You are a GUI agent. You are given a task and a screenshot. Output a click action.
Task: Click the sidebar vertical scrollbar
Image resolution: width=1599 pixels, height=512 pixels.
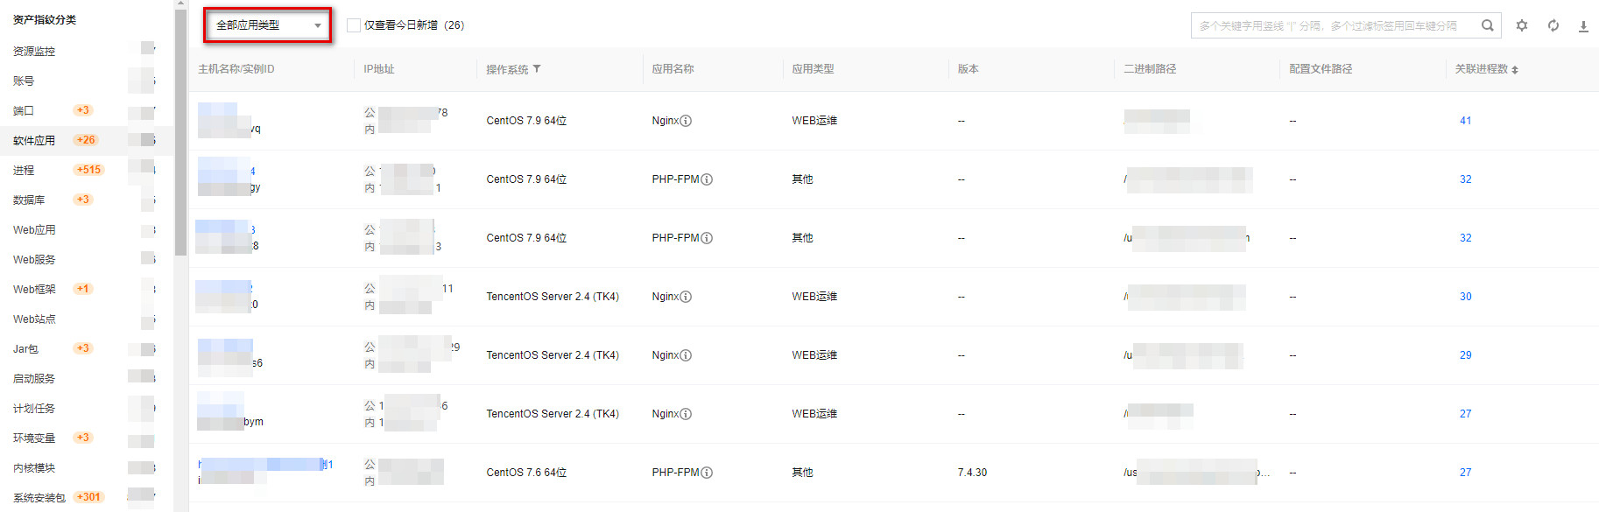click(x=180, y=131)
